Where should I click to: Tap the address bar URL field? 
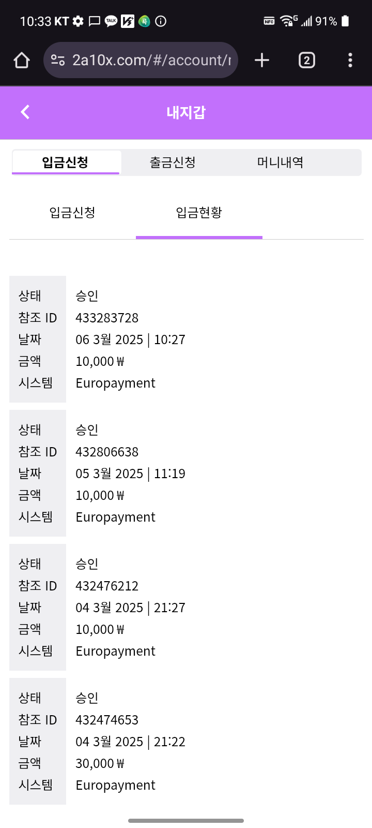pyautogui.click(x=151, y=61)
